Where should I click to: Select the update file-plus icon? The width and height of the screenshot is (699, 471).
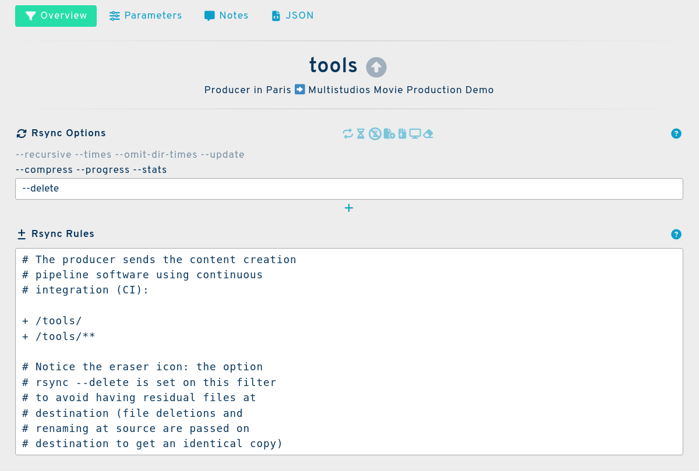(389, 133)
